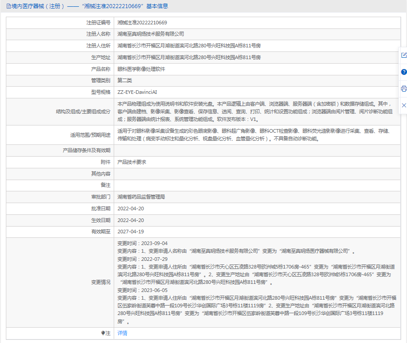Print the page using the printer icon
Viewport: 407px width, 343px height.
(403, 88)
